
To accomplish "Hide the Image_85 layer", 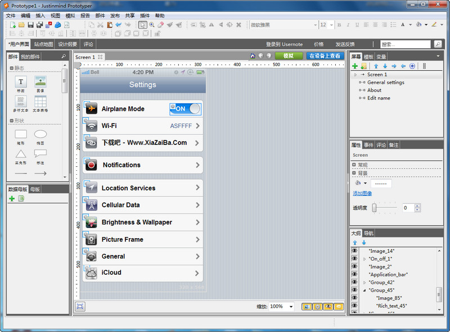I will point(354,298).
